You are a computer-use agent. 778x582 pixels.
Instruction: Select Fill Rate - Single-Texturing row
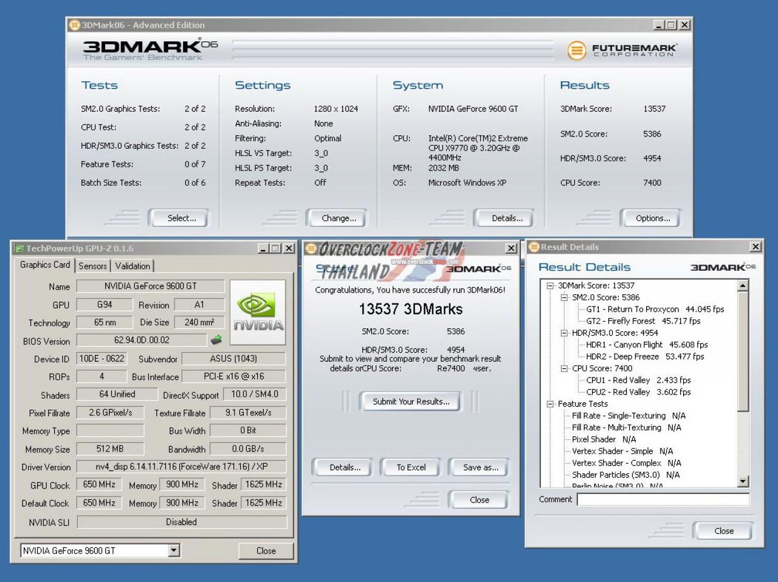tap(628, 416)
